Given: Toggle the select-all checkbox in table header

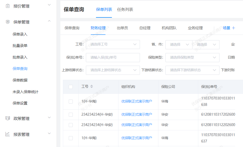Looking at the screenshot, I should point(71,87).
